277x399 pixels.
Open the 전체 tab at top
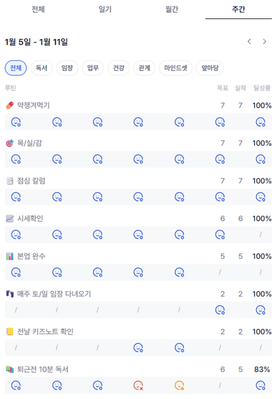click(38, 9)
